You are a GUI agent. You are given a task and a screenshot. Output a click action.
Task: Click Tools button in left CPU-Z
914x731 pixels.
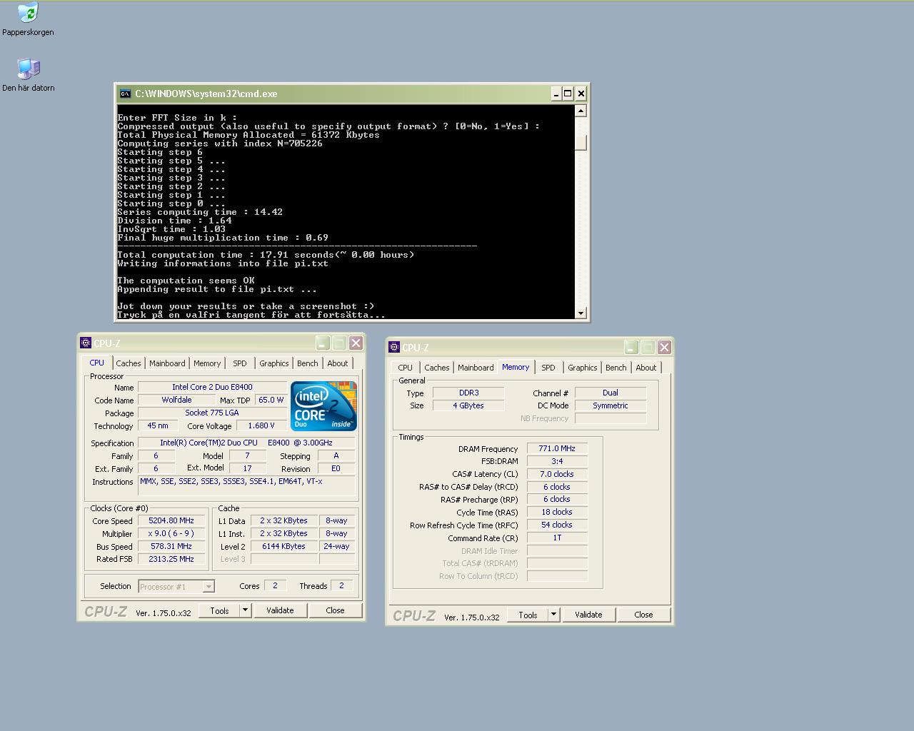point(219,610)
